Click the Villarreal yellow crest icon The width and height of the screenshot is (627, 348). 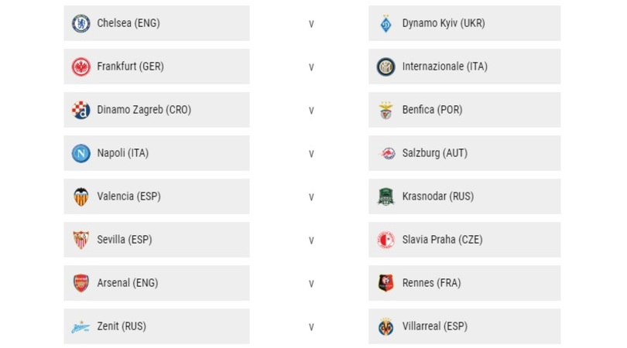[x=386, y=326]
